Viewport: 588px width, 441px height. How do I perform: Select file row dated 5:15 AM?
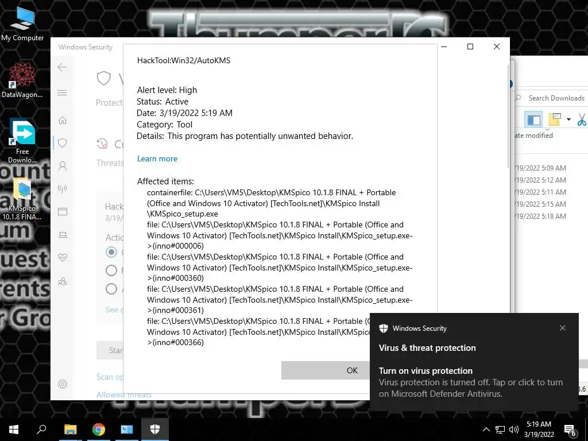pos(540,204)
